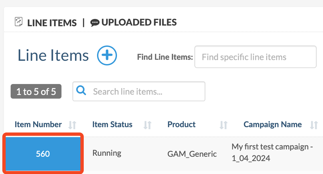Click the magnifying glass search icon
The height and width of the screenshot is (174, 323).
[81, 90]
